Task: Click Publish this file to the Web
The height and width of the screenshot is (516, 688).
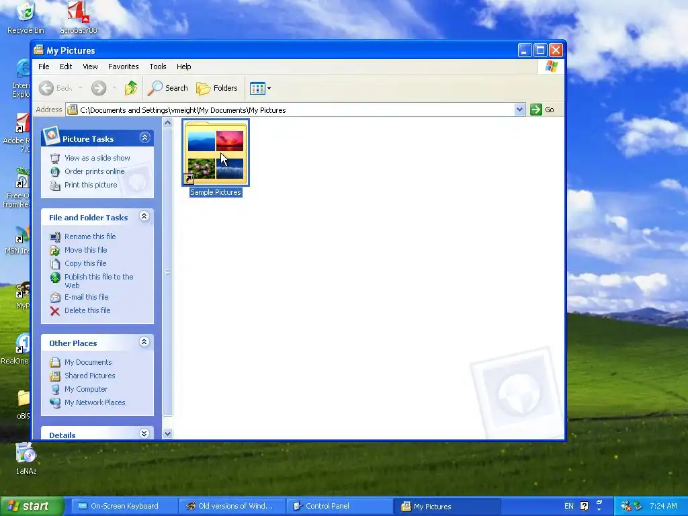Action: pyautogui.click(x=99, y=282)
